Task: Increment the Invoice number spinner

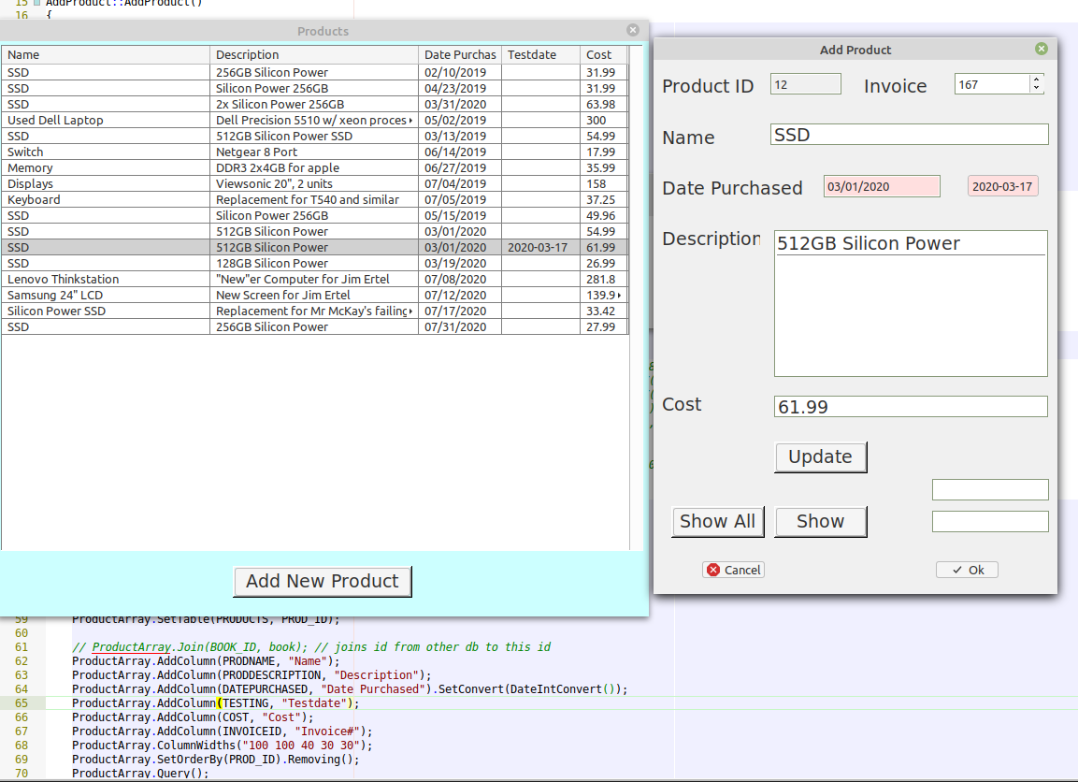Action: (x=1036, y=80)
